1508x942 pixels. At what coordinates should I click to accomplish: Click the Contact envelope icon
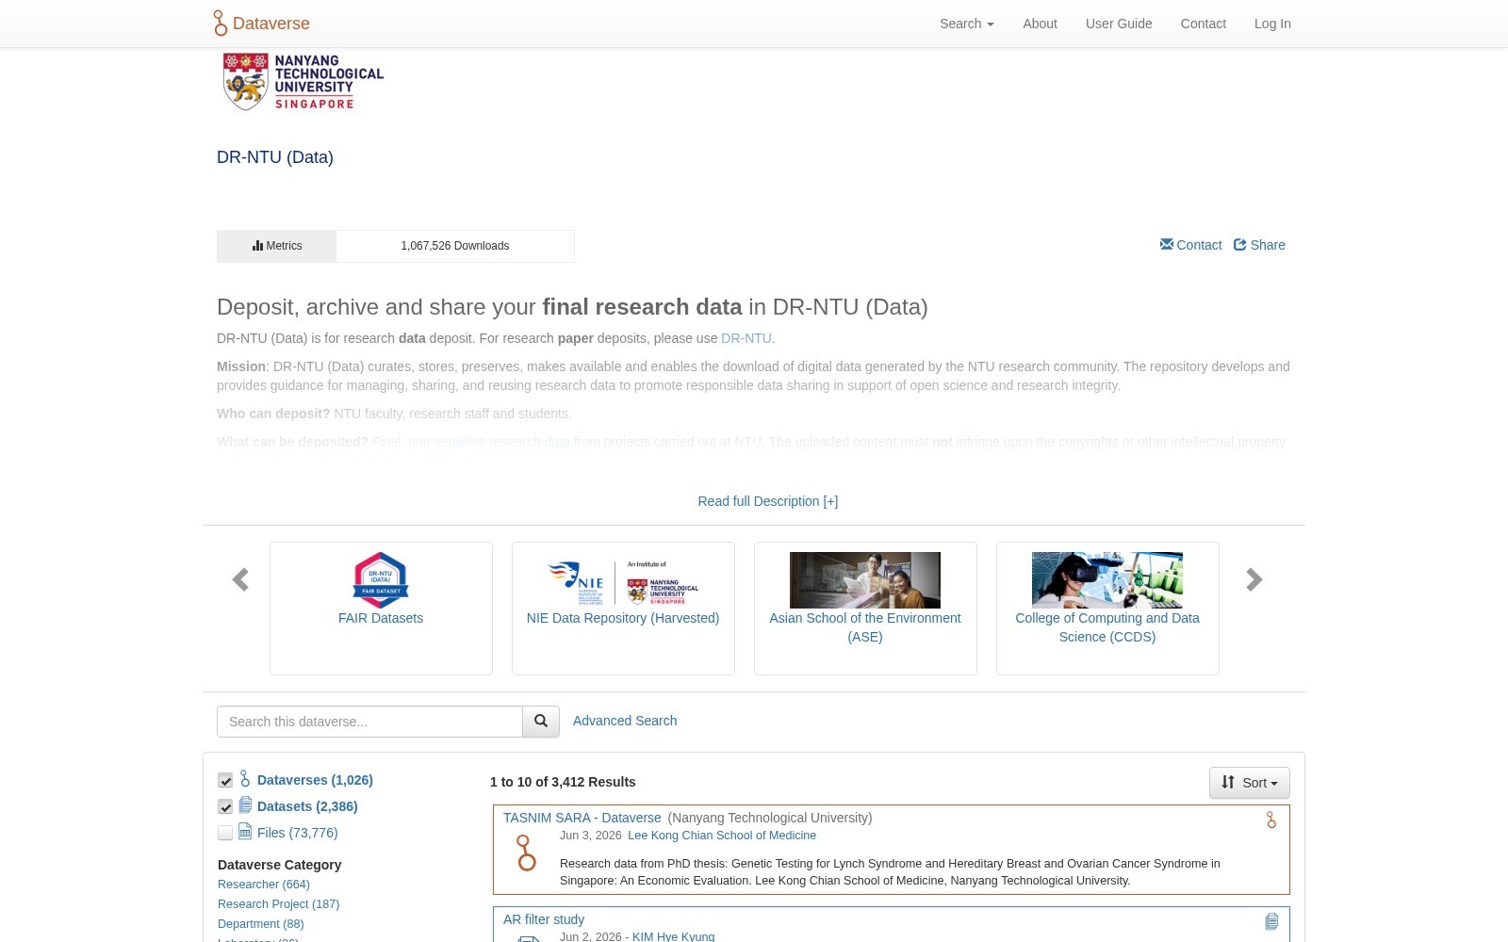tap(1167, 244)
